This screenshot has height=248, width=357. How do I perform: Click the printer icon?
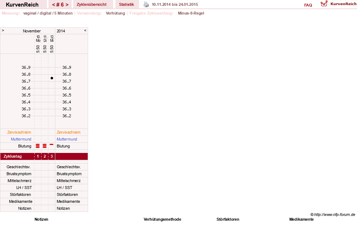pyautogui.click(x=146, y=4)
